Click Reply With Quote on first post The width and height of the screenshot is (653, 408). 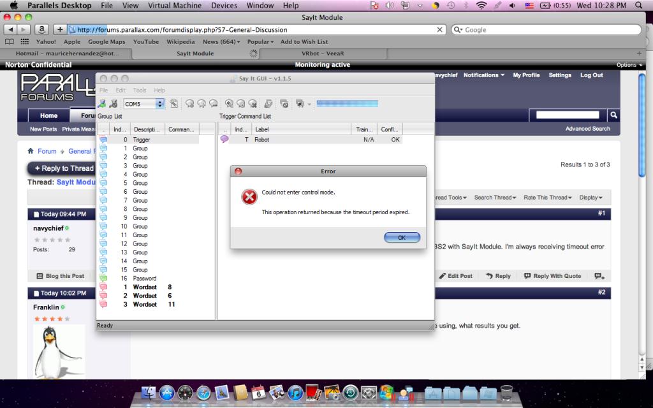(552, 276)
